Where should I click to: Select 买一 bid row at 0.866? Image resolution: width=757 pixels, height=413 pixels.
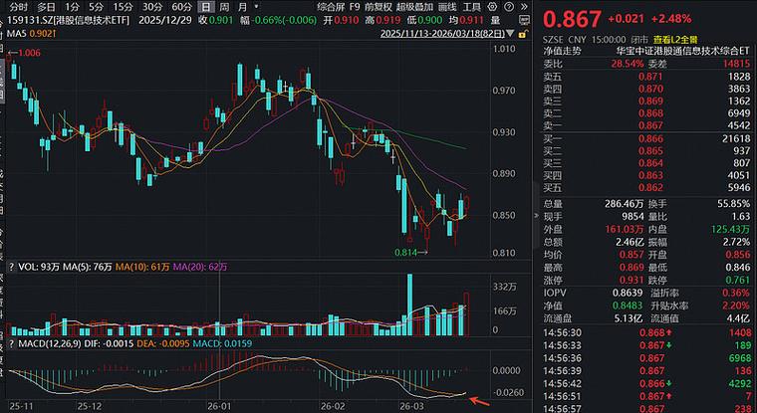pyautogui.click(x=646, y=139)
